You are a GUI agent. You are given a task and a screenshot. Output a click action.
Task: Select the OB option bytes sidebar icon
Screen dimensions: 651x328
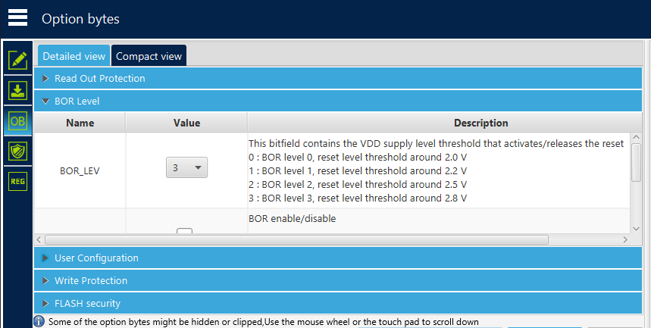point(18,121)
